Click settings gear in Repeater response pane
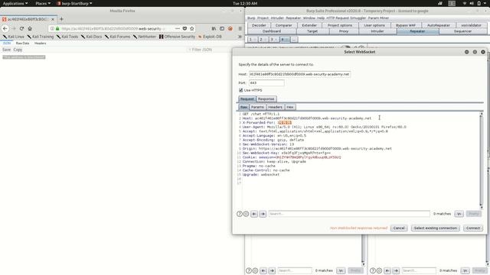The image size is (490, 275). pyautogui.click(x=379, y=270)
